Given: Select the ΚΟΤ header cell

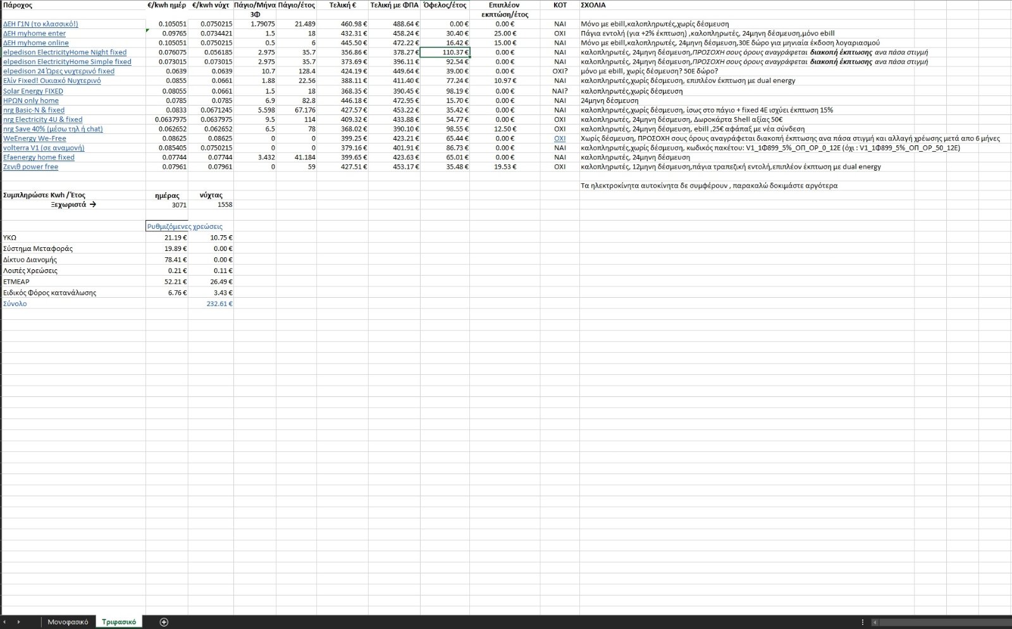Looking at the screenshot, I should click(x=560, y=5).
